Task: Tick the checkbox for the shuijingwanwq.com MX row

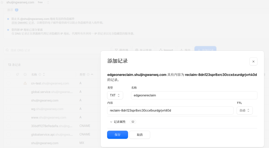Action: click(8, 143)
